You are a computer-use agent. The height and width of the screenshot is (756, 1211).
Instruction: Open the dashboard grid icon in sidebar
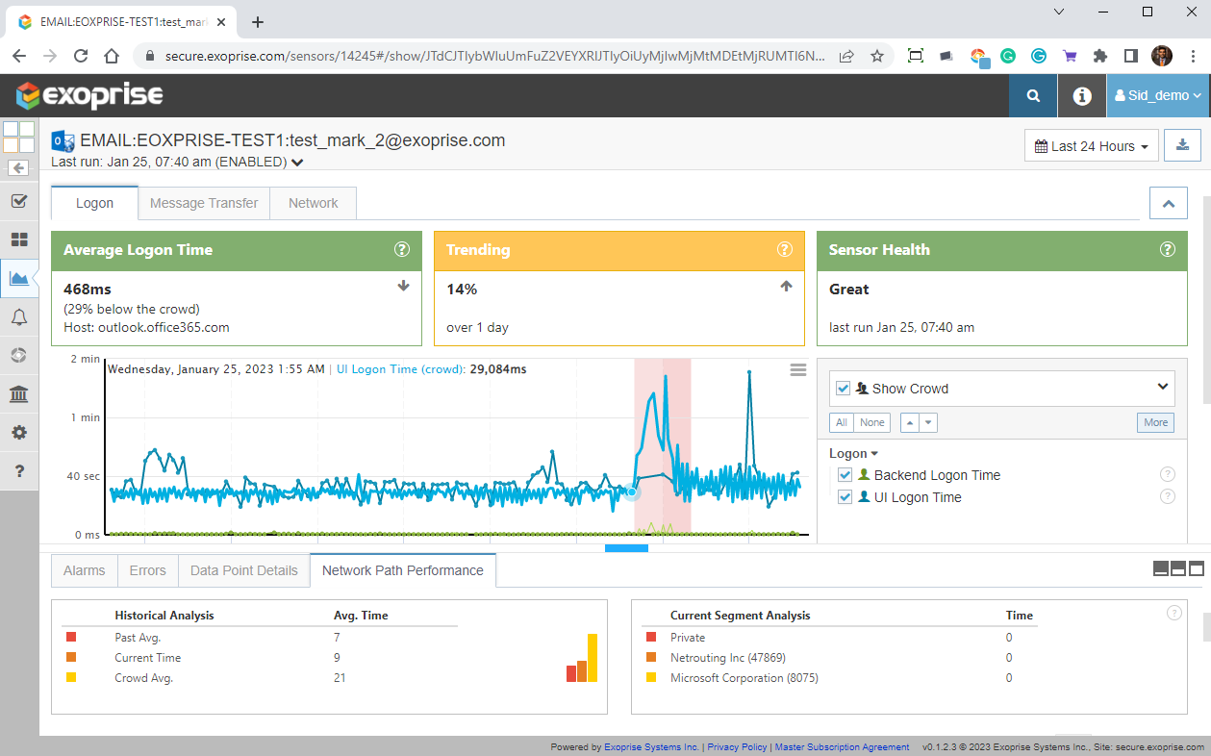point(18,239)
